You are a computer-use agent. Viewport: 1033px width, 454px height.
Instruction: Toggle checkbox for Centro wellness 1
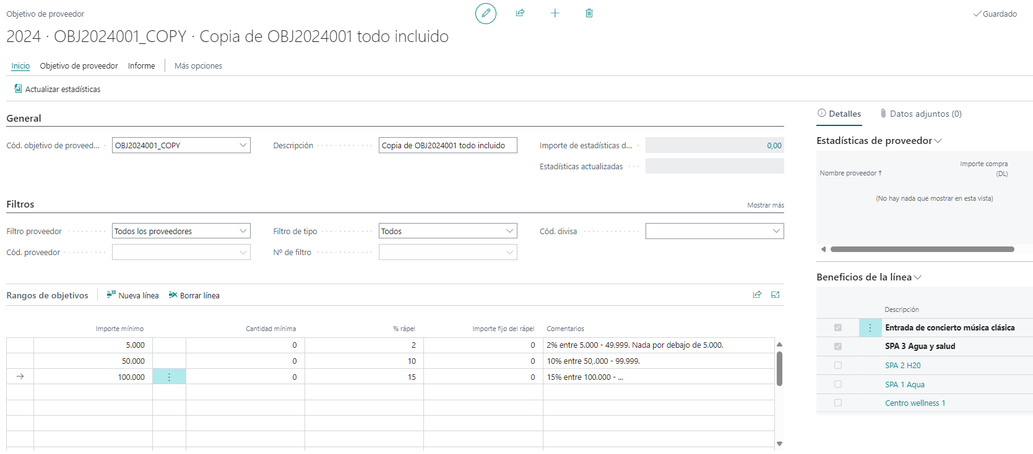[x=838, y=403]
